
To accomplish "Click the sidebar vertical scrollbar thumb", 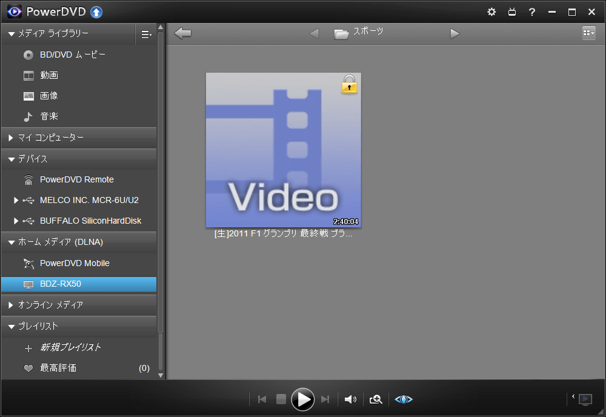I will (161, 182).
